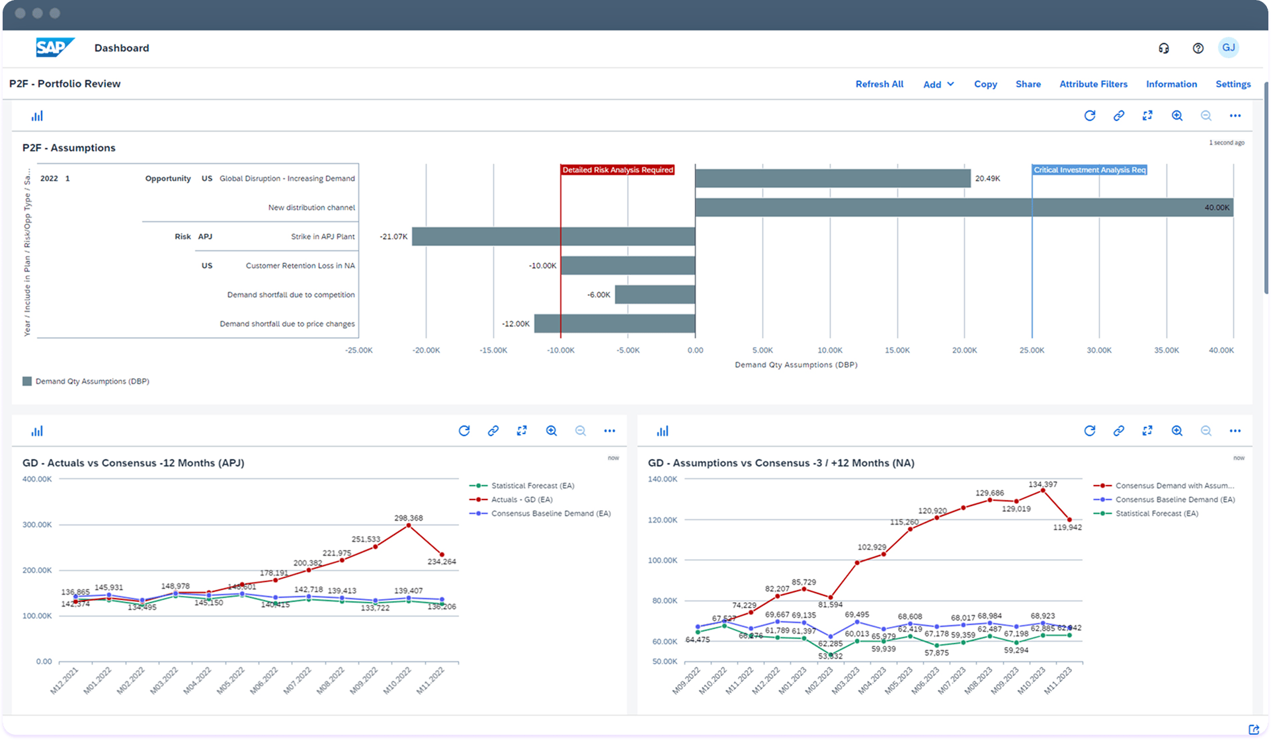
Task: Toggle Consensus Baseline Demand legend in NA chart
Action: click(1174, 499)
